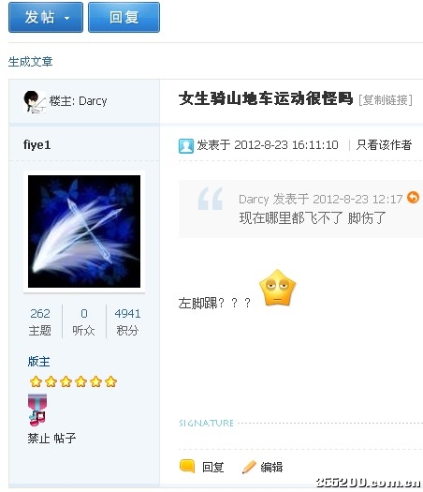423x492 pixels.
Task: Click the 禁止 帖子 link
Action: (x=51, y=438)
